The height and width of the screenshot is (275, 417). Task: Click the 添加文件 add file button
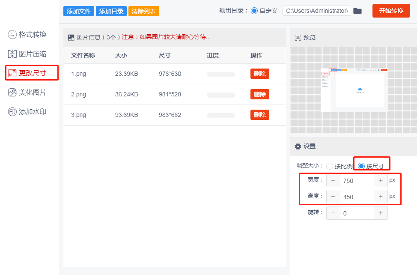(79, 11)
